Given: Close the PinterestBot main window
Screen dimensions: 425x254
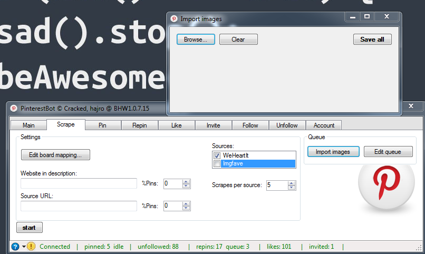Looking at the screenshot, I should 411,106.
